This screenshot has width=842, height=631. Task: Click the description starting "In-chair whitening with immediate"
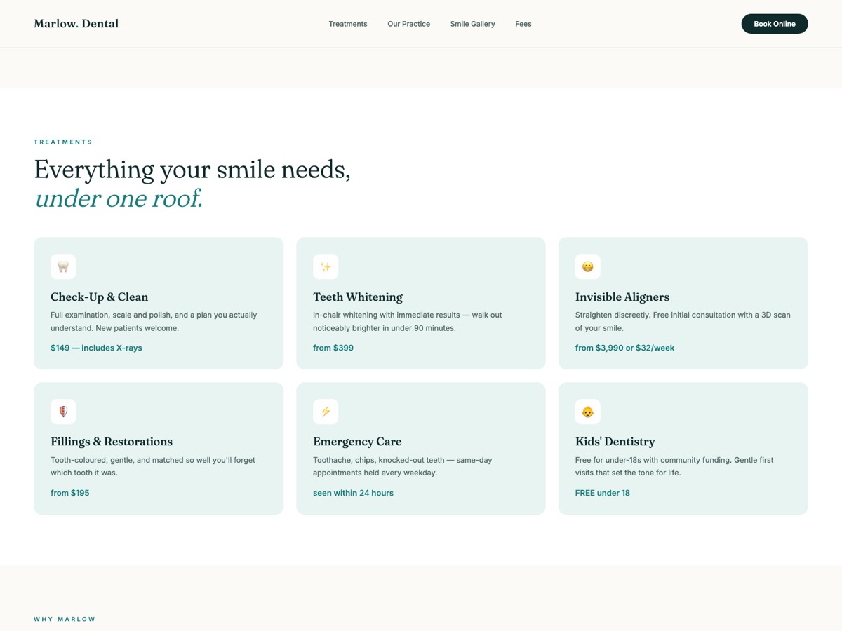tap(408, 322)
